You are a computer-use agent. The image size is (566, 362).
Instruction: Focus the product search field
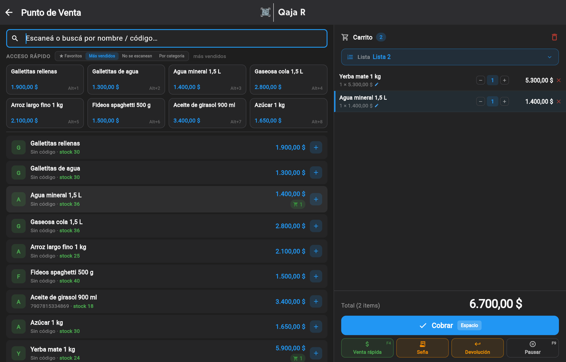[167, 38]
